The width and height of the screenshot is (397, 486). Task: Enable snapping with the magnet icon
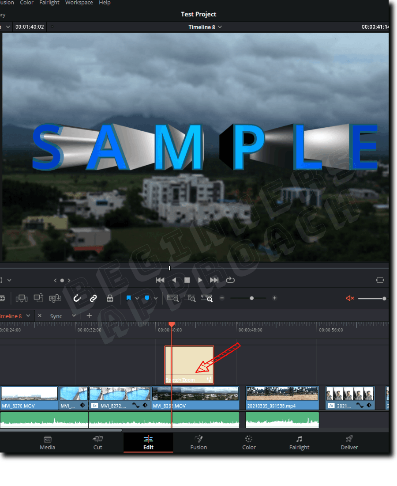77,298
